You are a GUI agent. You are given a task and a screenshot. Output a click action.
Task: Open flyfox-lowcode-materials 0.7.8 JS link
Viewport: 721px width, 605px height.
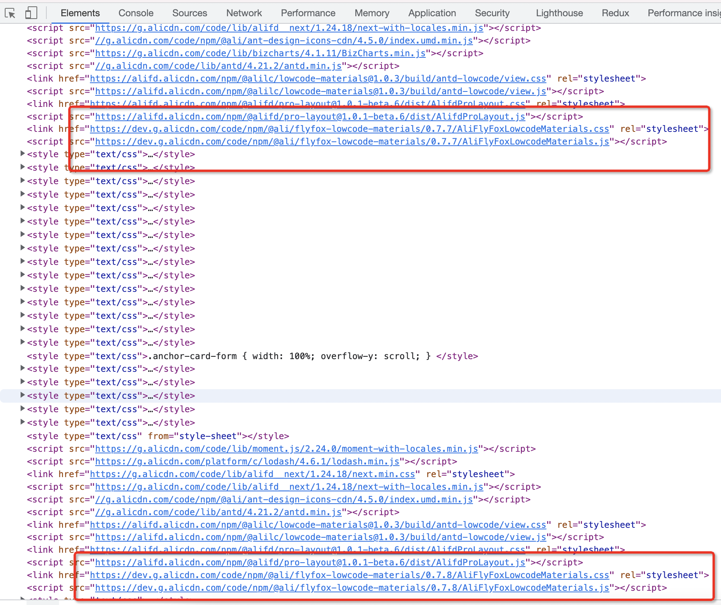coord(352,588)
